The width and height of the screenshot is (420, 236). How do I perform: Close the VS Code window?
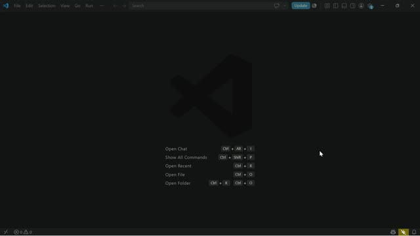coord(413,6)
